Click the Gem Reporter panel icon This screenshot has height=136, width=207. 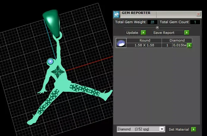tap(116, 15)
